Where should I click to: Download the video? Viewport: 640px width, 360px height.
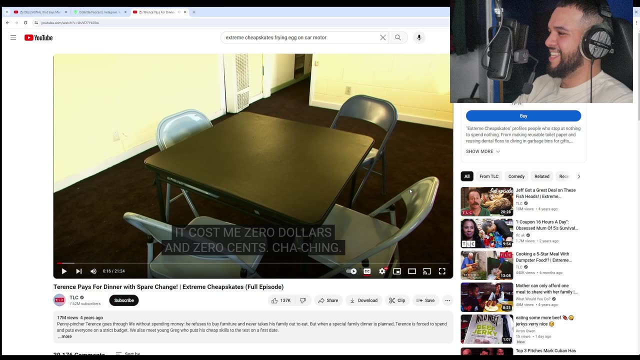[363, 300]
